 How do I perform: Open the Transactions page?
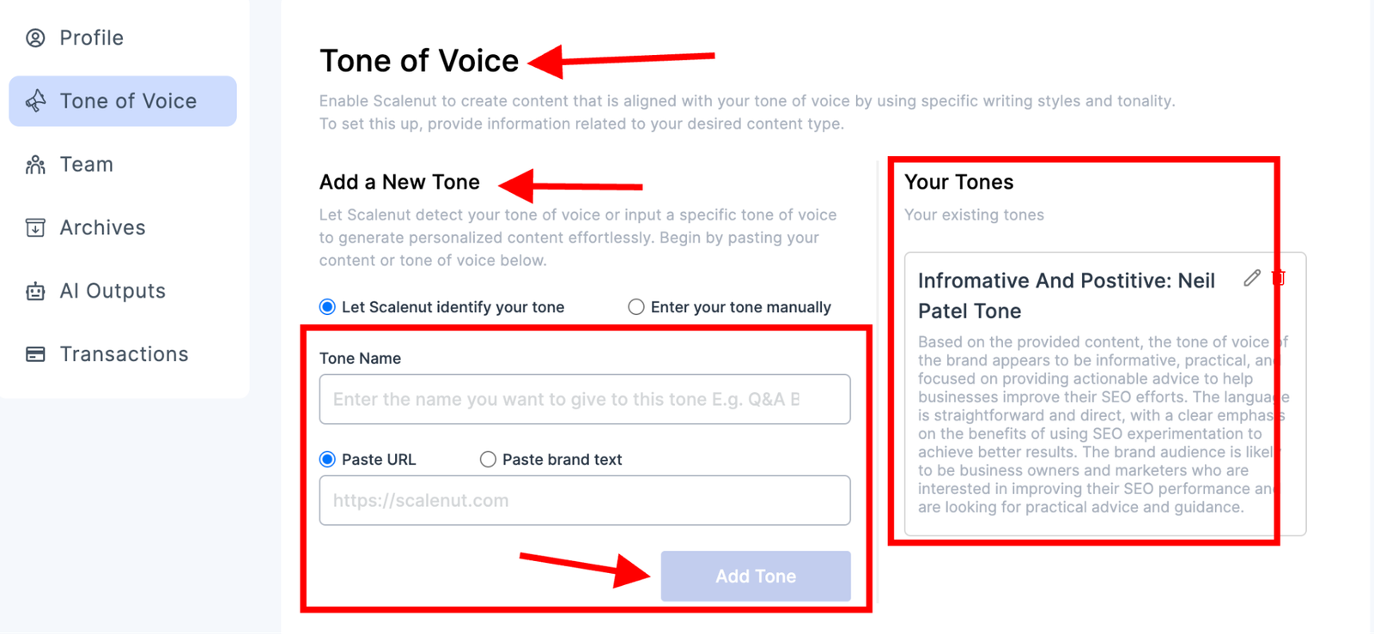(123, 354)
